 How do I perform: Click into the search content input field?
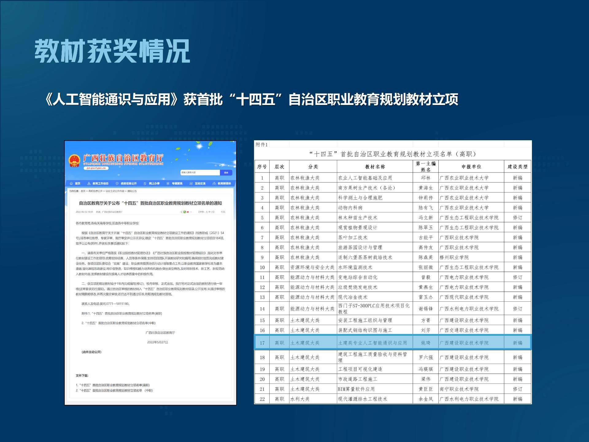pyautogui.click(x=200, y=173)
